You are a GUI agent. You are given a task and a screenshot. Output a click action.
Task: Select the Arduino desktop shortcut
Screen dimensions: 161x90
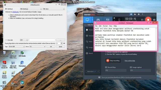pos(22,84)
